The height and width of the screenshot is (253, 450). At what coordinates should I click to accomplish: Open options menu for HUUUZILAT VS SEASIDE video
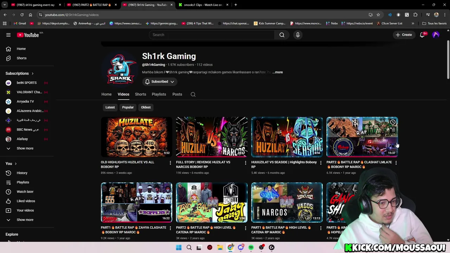[x=321, y=163]
